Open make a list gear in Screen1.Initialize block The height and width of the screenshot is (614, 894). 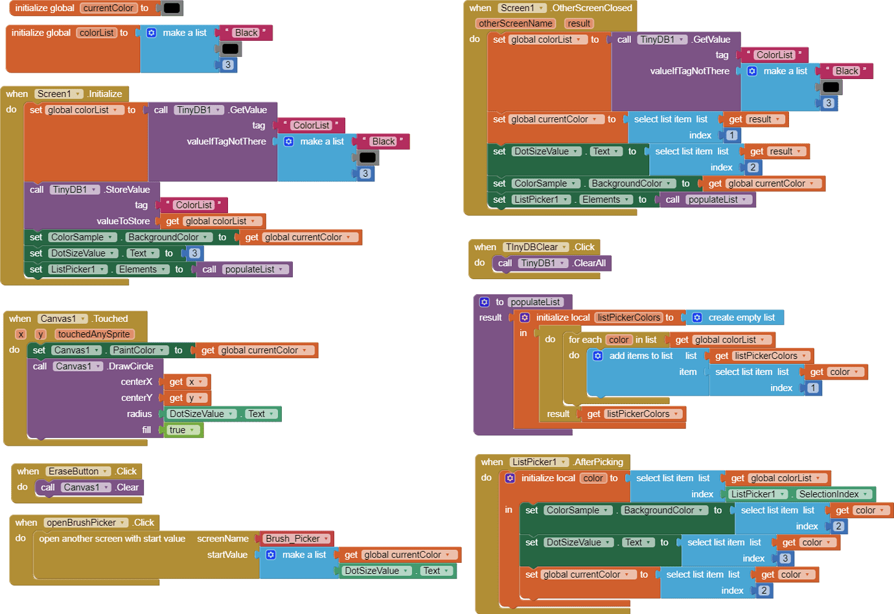[289, 141]
